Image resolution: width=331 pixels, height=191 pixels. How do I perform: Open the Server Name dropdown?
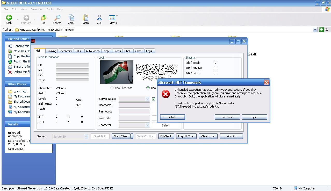coord(147,99)
